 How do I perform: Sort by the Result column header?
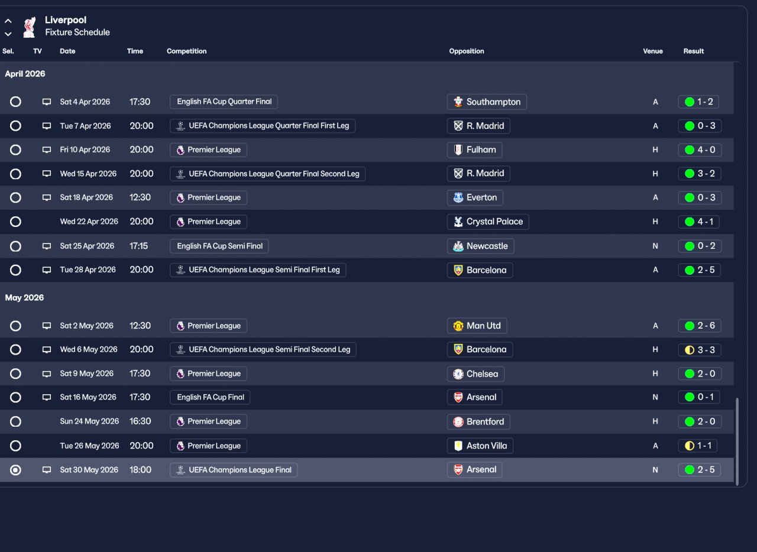[x=694, y=51]
